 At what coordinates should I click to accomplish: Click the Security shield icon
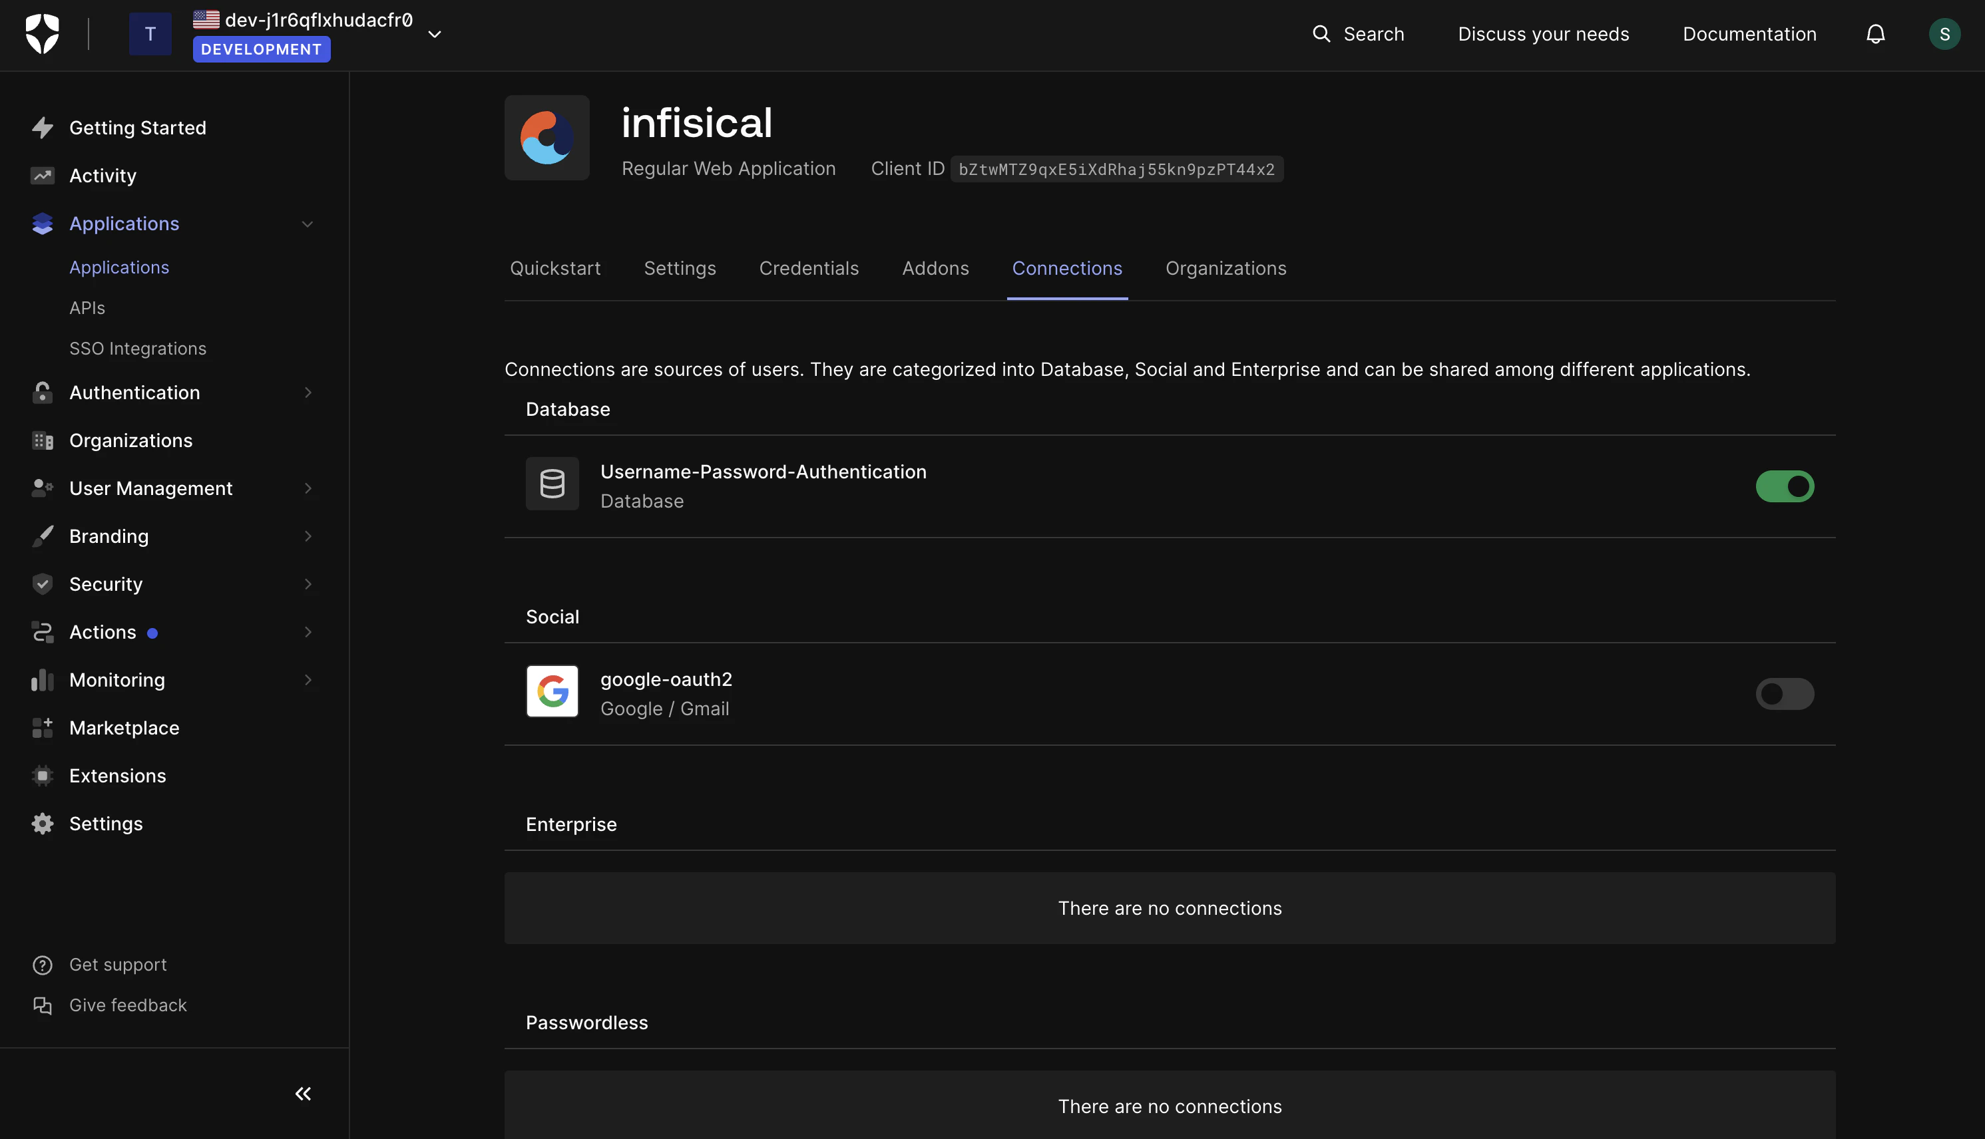pos(42,583)
